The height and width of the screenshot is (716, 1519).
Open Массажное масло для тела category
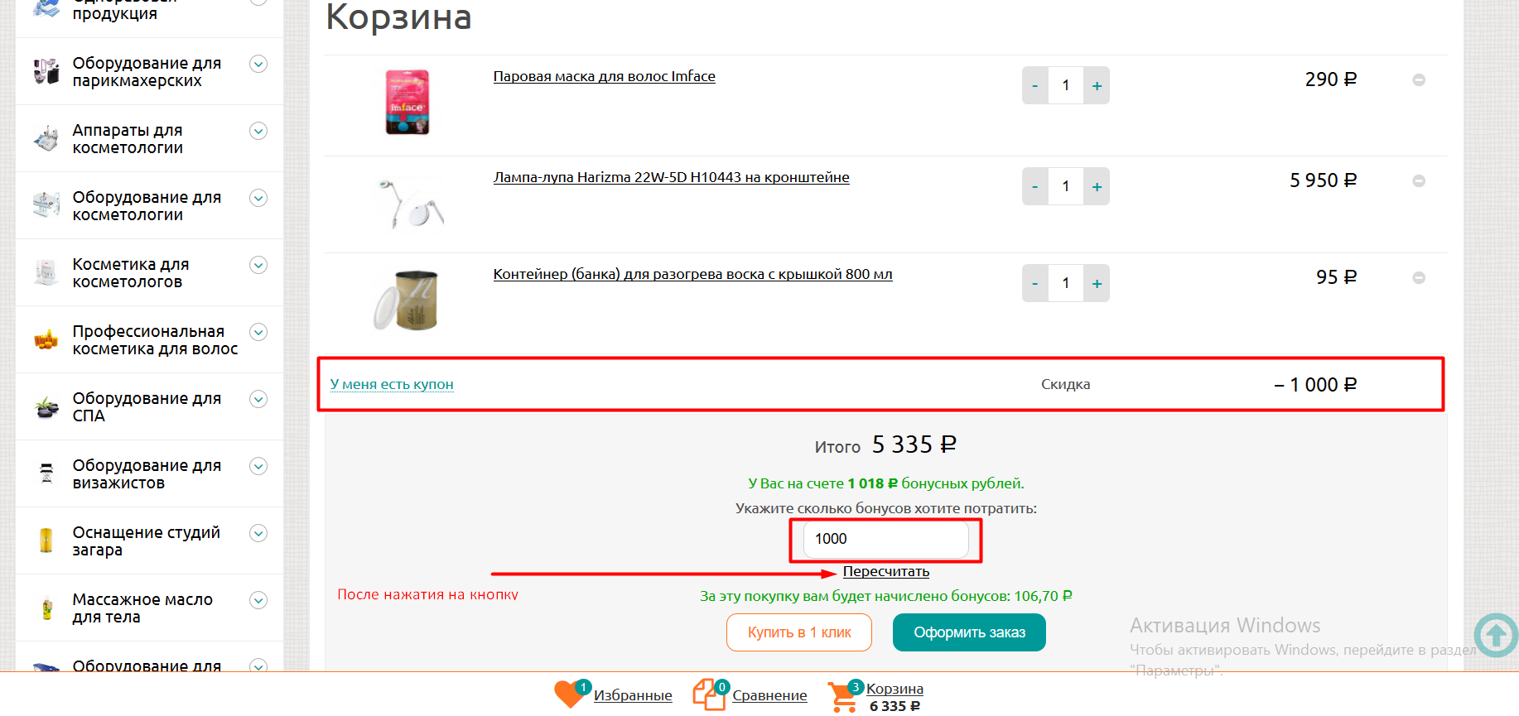[142, 608]
